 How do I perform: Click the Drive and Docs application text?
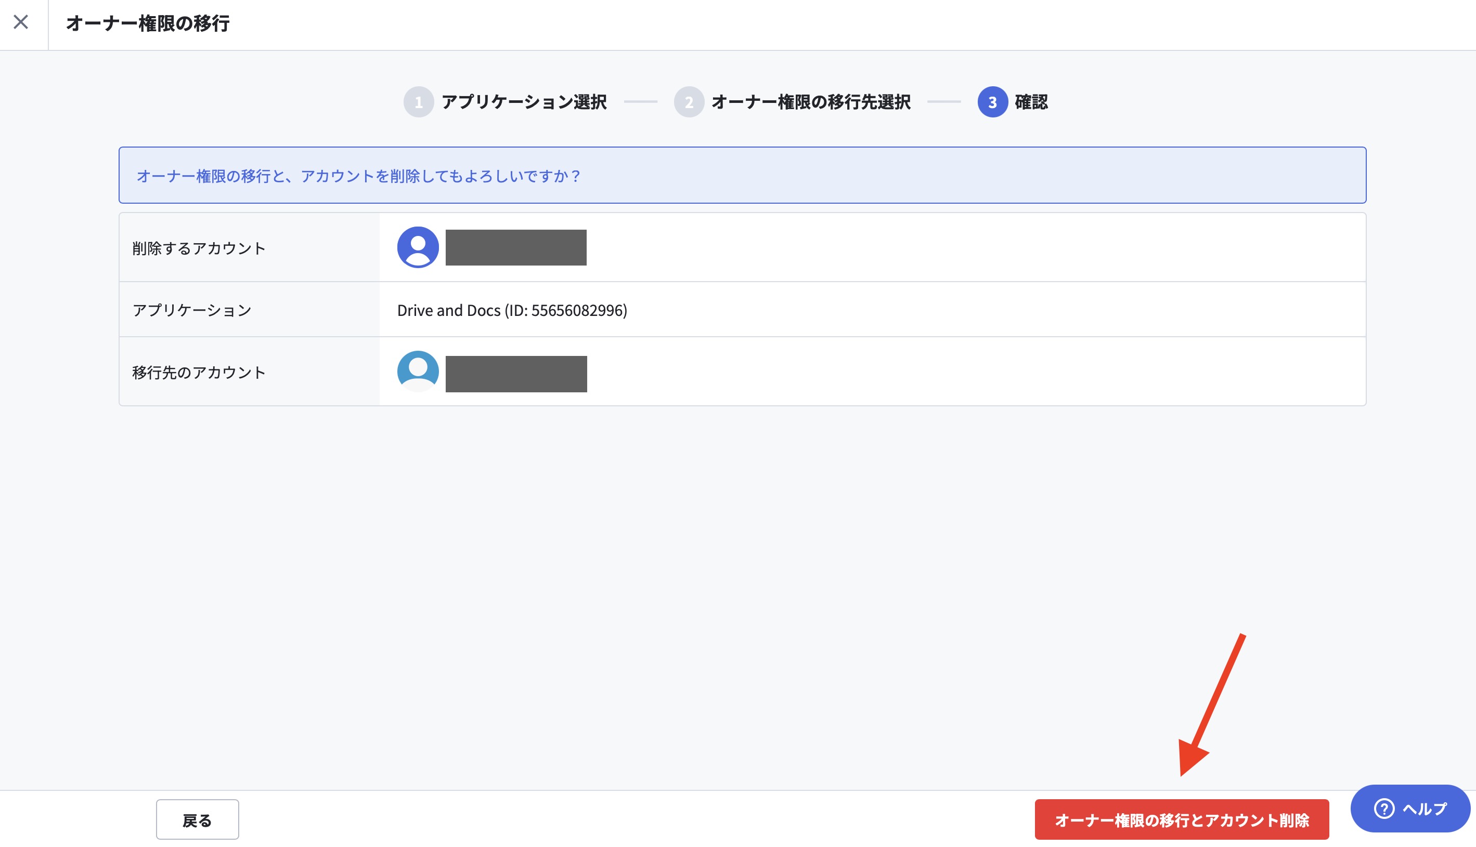point(512,310)
